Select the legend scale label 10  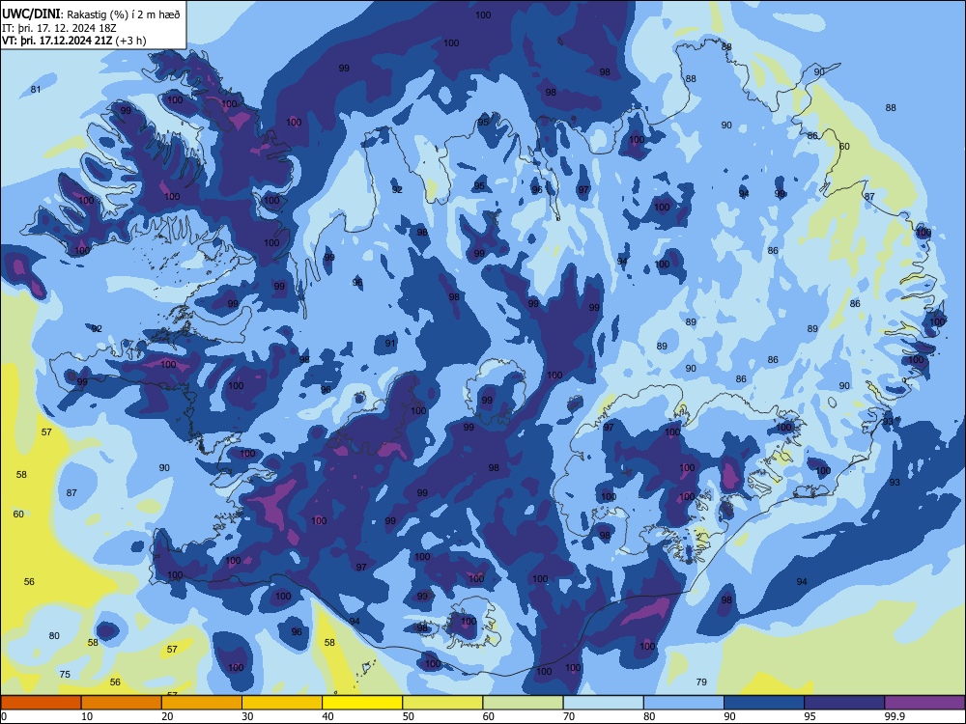pos(87,716)
